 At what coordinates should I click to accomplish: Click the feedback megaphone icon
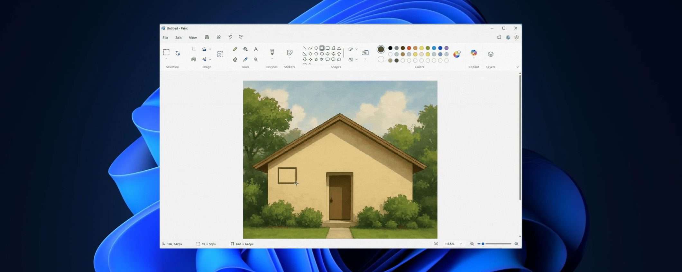[x=499, y=37]
